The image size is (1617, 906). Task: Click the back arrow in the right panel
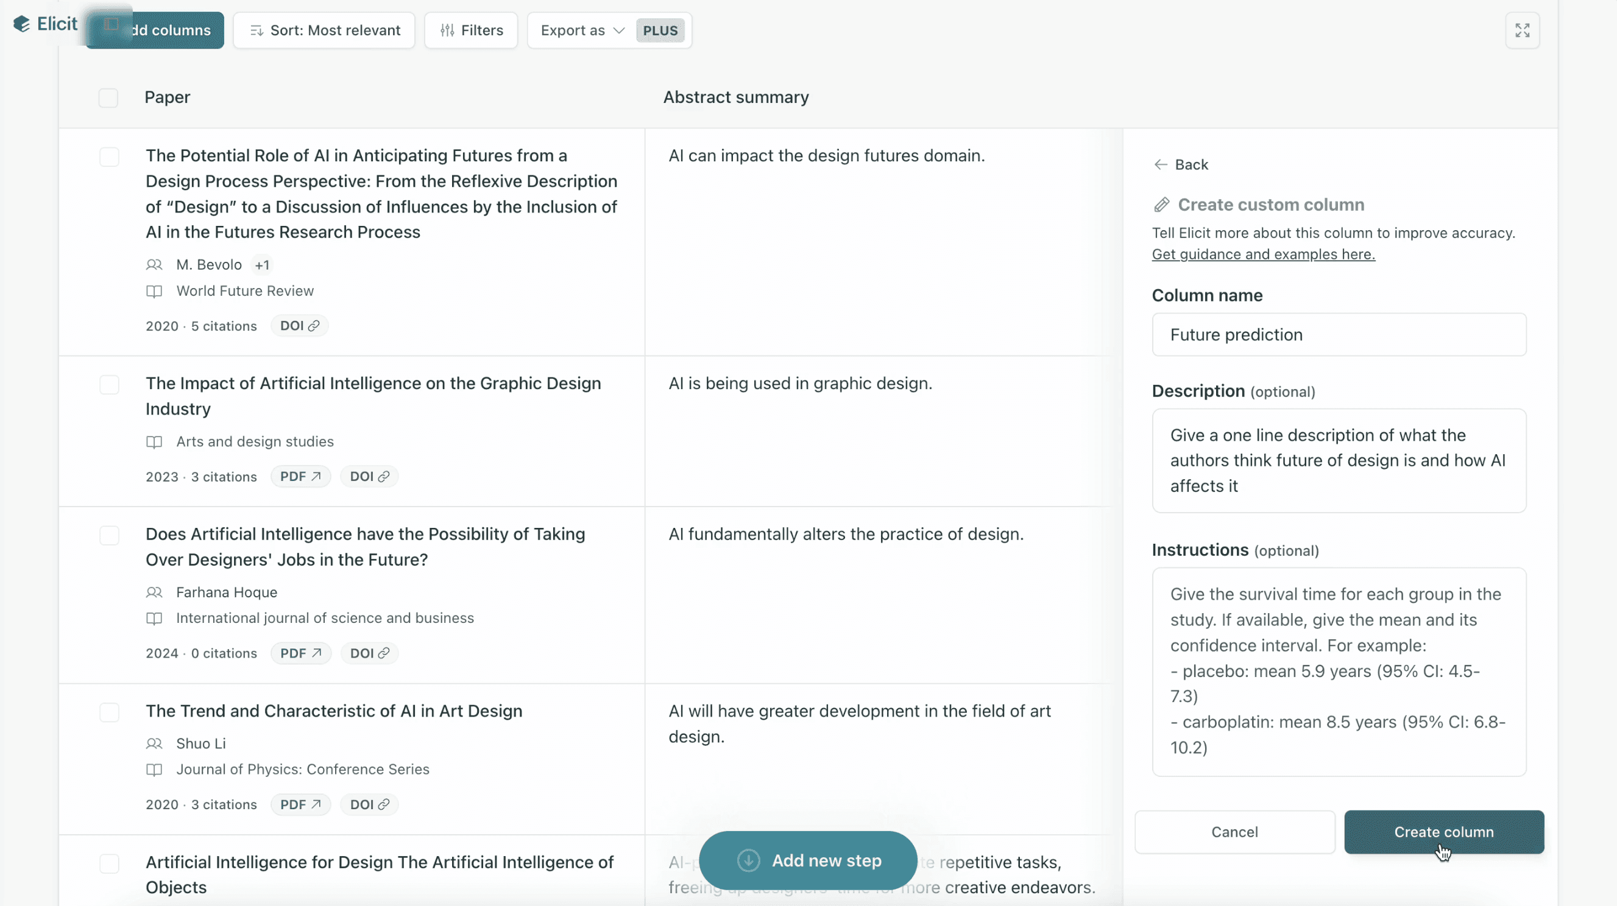pos(1160,164)
